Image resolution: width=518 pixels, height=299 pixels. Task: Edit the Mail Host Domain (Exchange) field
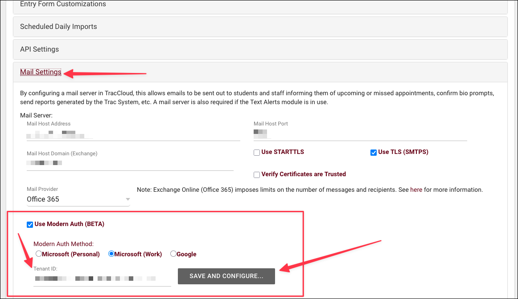pyautogui.click(x=129, y=163)
